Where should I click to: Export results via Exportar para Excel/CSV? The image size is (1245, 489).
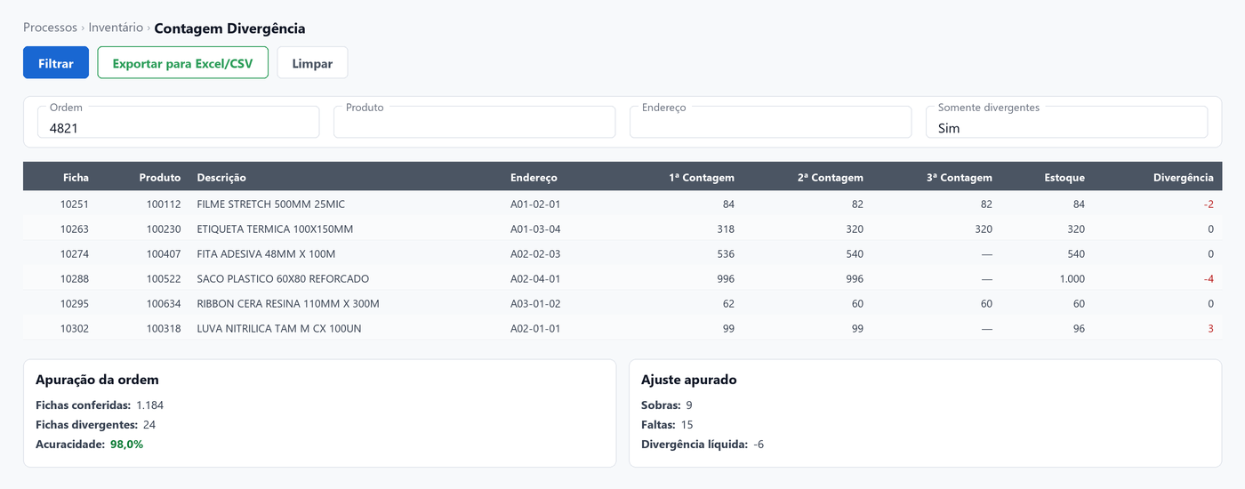pos(182,63)
